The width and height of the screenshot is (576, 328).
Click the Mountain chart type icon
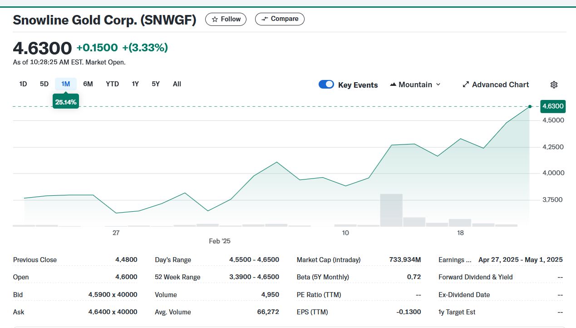(393, 84)
